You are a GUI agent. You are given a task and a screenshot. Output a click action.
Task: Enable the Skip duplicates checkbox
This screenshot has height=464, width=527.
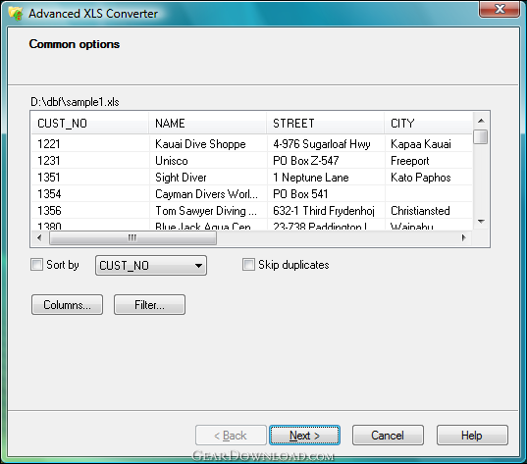point(248,265)
